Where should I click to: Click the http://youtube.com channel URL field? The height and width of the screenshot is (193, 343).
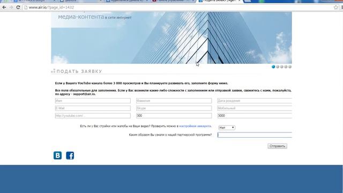93,116
